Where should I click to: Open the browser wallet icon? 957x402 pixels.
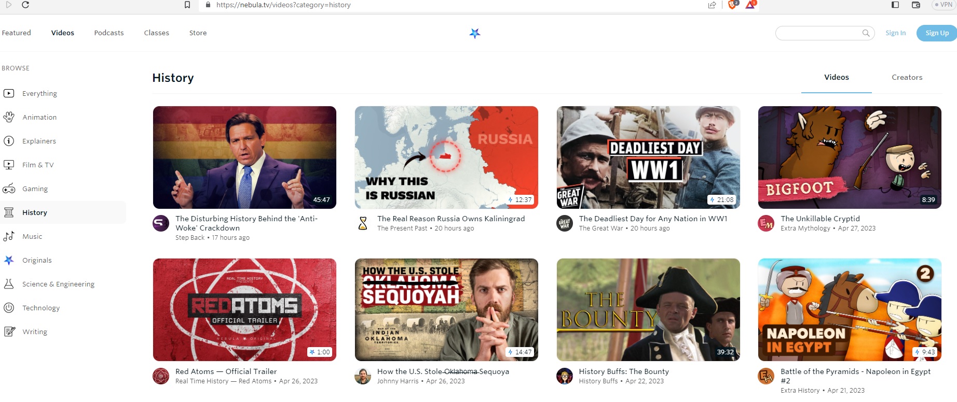[916, 5]
